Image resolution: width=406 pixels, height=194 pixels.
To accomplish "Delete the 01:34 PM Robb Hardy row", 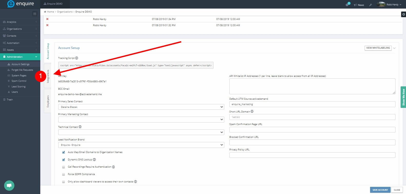I will tap(47, 19).
